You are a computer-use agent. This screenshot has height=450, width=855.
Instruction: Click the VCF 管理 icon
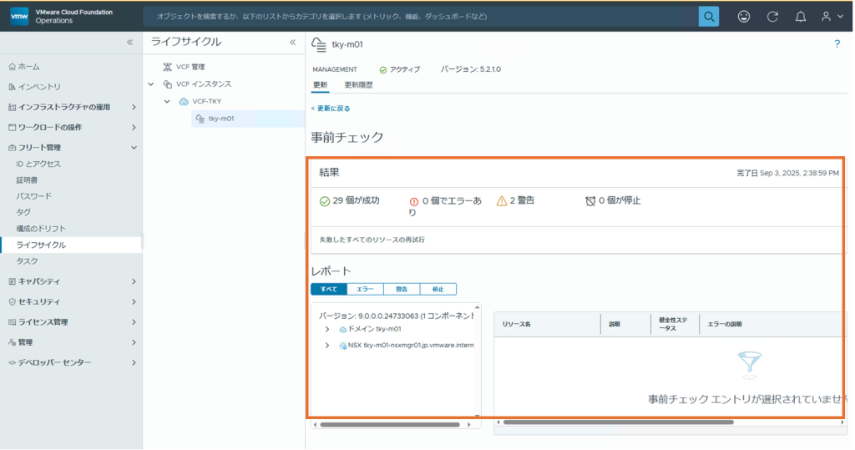(167, 67)
